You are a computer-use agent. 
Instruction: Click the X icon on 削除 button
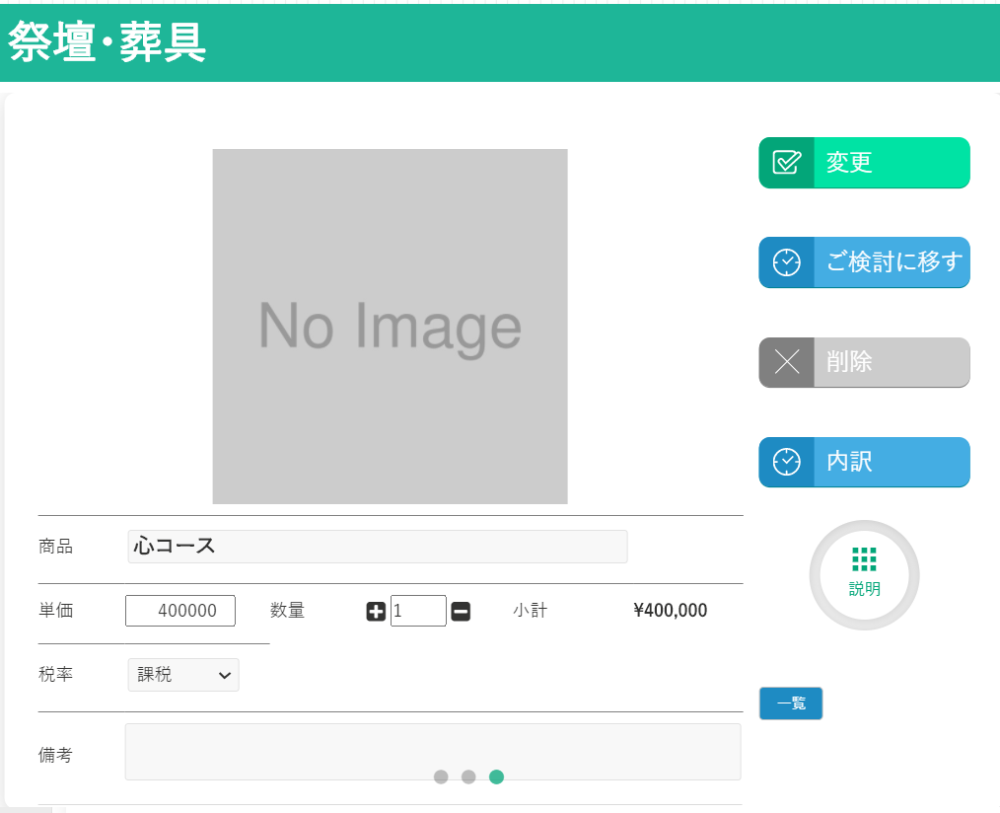click(x=786, y=362)
